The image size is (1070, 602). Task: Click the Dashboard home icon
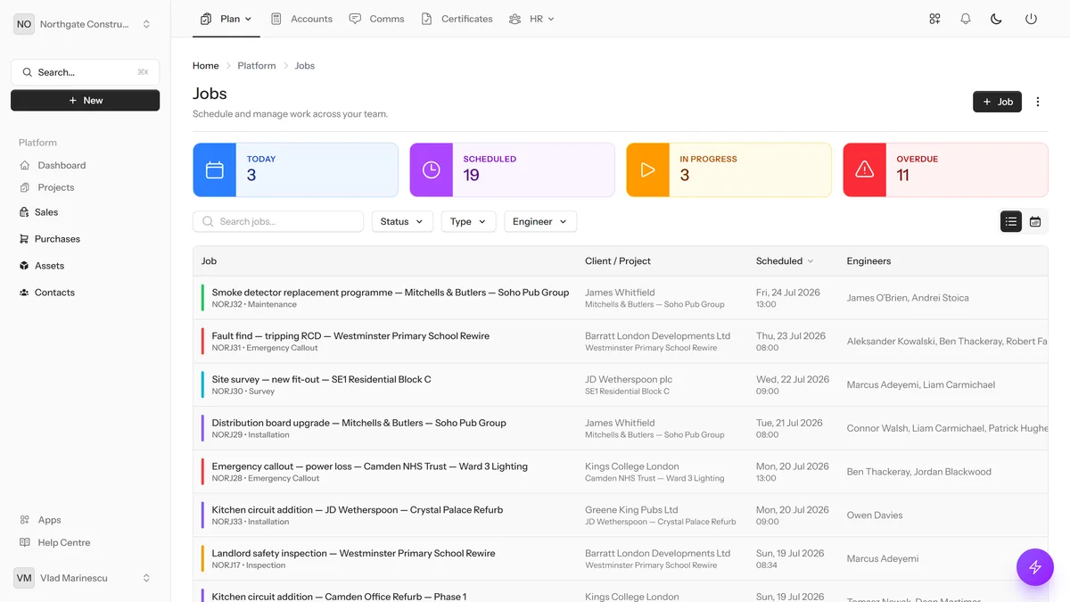(x=24, y=165)
